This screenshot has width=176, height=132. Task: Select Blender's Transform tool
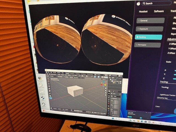pos(50,91)
